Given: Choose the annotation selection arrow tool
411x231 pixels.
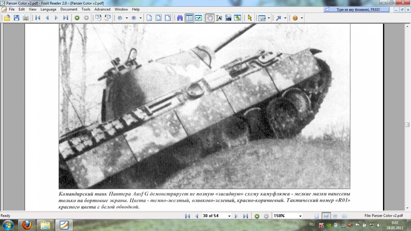Looking at the screenshot, I should tap(250, 18).
